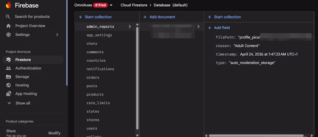
Task: Select the app_settings collection
Action: point(99,35)
